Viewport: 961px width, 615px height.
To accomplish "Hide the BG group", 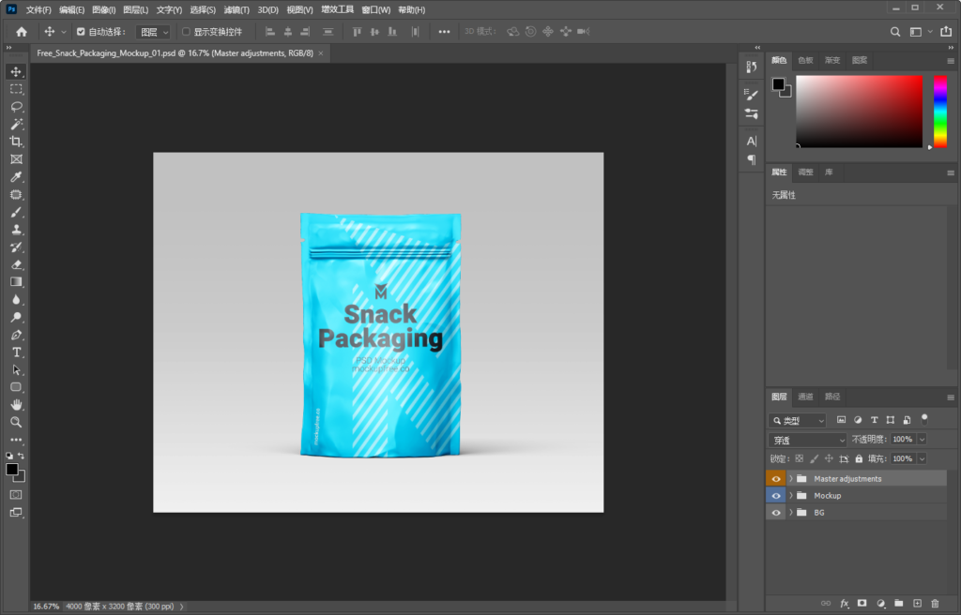I will [x=776, y=513].
